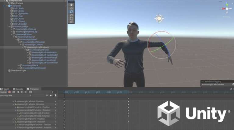Jump to the last keyframe
Screen dimensions: 234x130
click(30, 92)
